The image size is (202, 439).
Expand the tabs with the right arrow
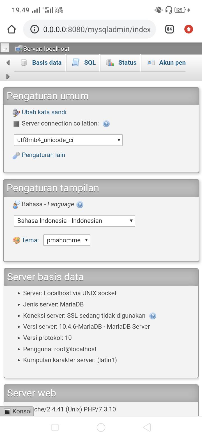[8, 77]
